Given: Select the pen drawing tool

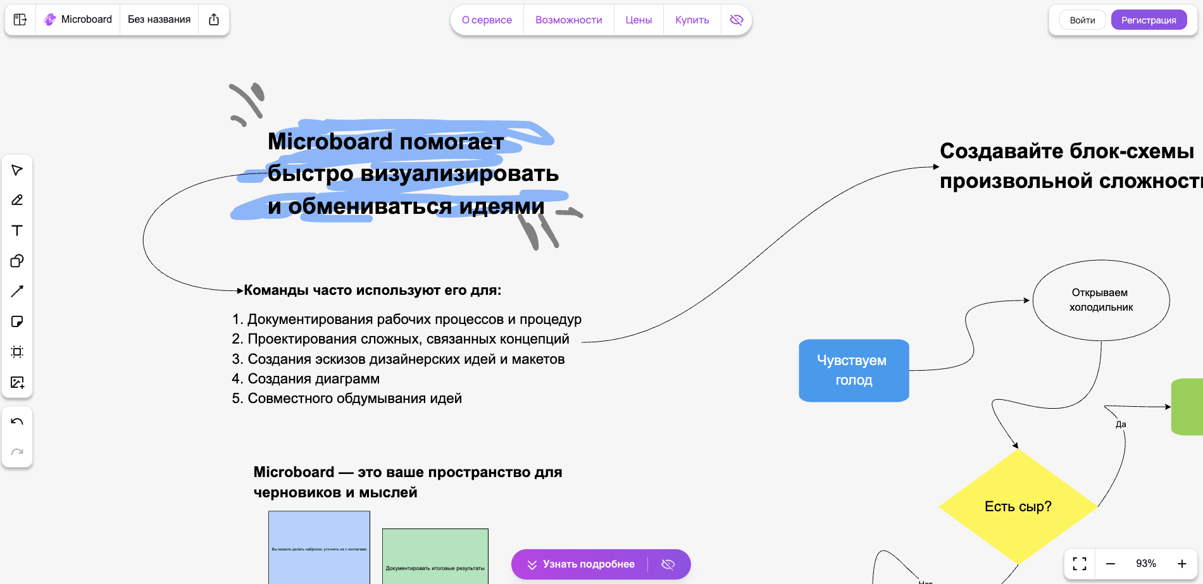Looking at the screenshot, I should tap(17, 201).
